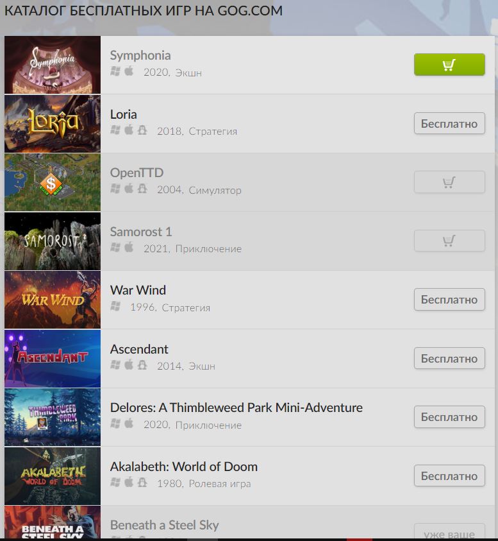Open the OpenTTD game thumbnail
498x541 pixels.
(x=53, y=182)
